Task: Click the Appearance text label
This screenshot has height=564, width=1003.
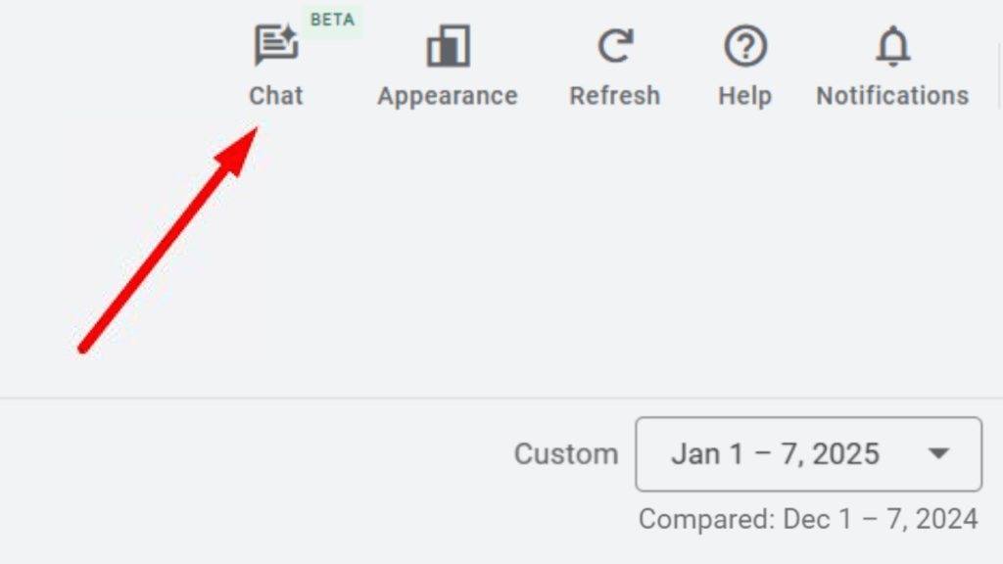Action: click(x=447, y=95)
